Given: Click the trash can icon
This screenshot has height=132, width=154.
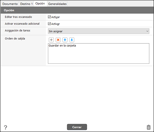Looking at the screenshot, I should click(148, 127).
